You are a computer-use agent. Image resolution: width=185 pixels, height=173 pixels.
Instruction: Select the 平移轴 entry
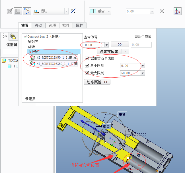(x=54, y=52)
